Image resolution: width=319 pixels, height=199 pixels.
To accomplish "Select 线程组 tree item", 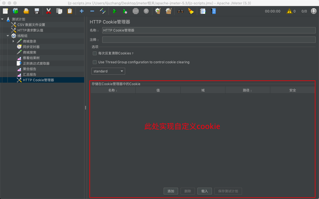I will [x=22, y=36].
